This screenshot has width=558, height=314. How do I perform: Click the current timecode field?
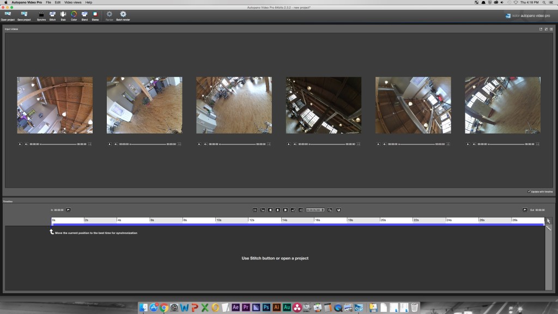point(315,210)
